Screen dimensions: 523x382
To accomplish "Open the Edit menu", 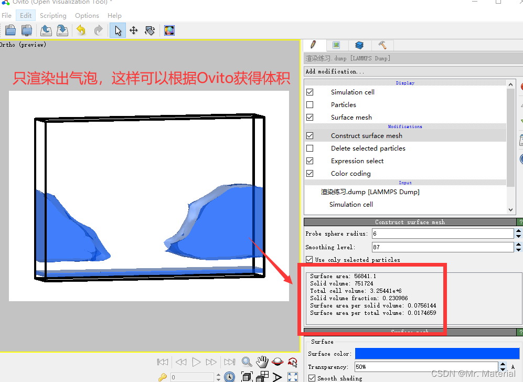I will (x=26, y=16).
